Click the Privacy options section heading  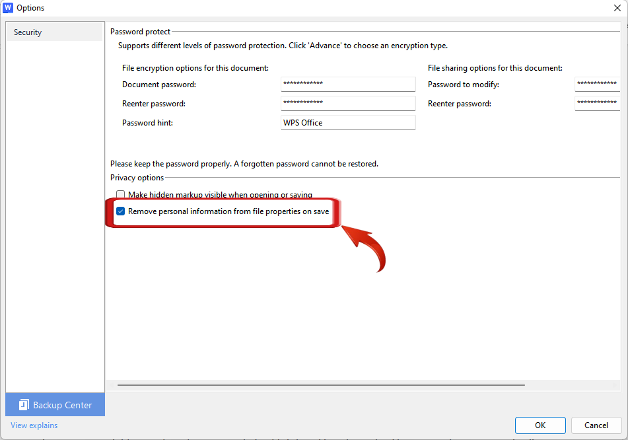pos(137,178)
